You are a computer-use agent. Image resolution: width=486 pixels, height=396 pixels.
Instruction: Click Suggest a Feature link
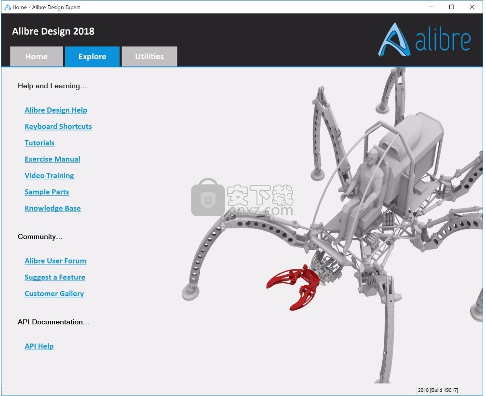tap(55, 277)
